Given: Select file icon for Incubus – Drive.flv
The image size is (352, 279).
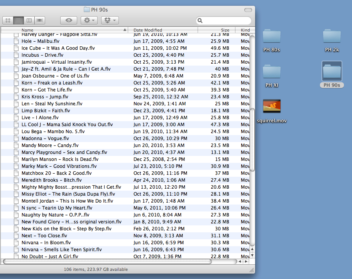Looking at the screenshot, I should click(x=16, y=55).
